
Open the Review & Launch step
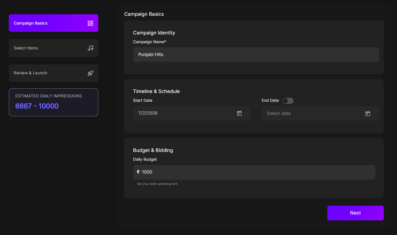pyautogui.click(x=54, y=73)
